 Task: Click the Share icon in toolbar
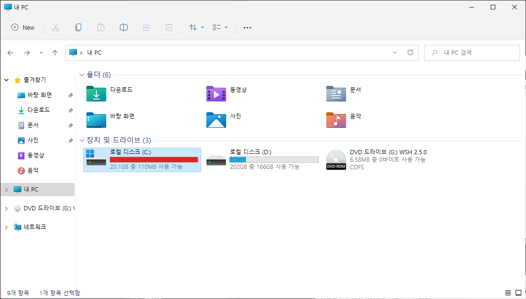146,27
